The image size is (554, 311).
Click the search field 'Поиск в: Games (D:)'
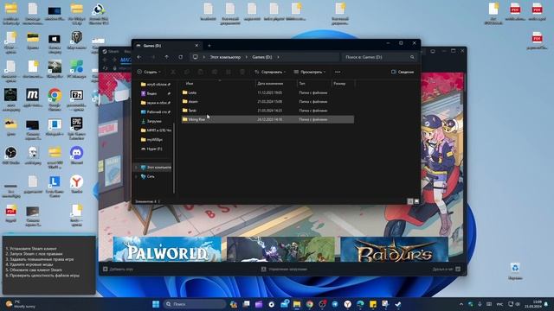click(x=379, y=57)
